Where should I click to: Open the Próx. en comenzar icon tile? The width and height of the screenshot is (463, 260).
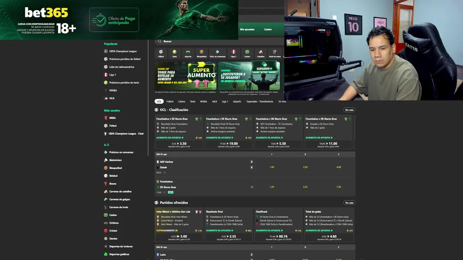click(217, 53)
